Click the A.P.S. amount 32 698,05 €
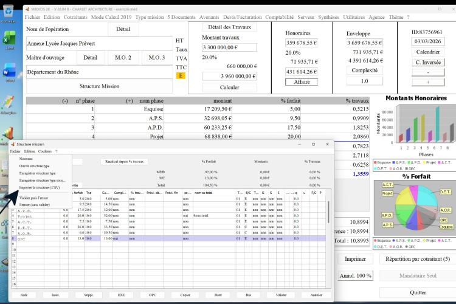456x304 pixels. coord(198,118)
